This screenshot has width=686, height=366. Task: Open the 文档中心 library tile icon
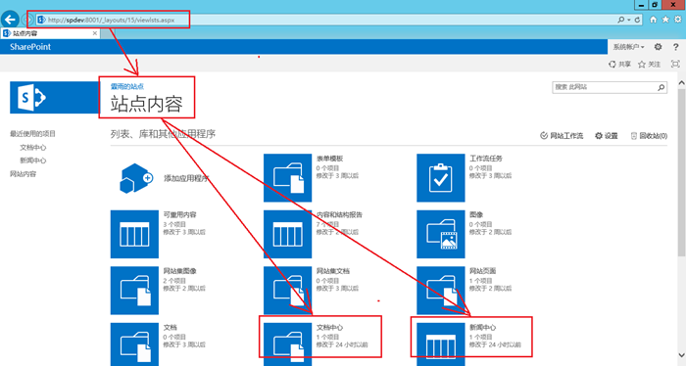(287, 344)
